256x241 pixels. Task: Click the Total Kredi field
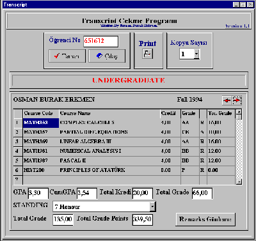point(143,193)
